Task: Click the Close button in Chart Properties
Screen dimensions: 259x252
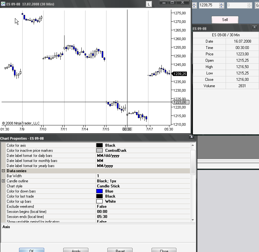Action: coord(164,250)
